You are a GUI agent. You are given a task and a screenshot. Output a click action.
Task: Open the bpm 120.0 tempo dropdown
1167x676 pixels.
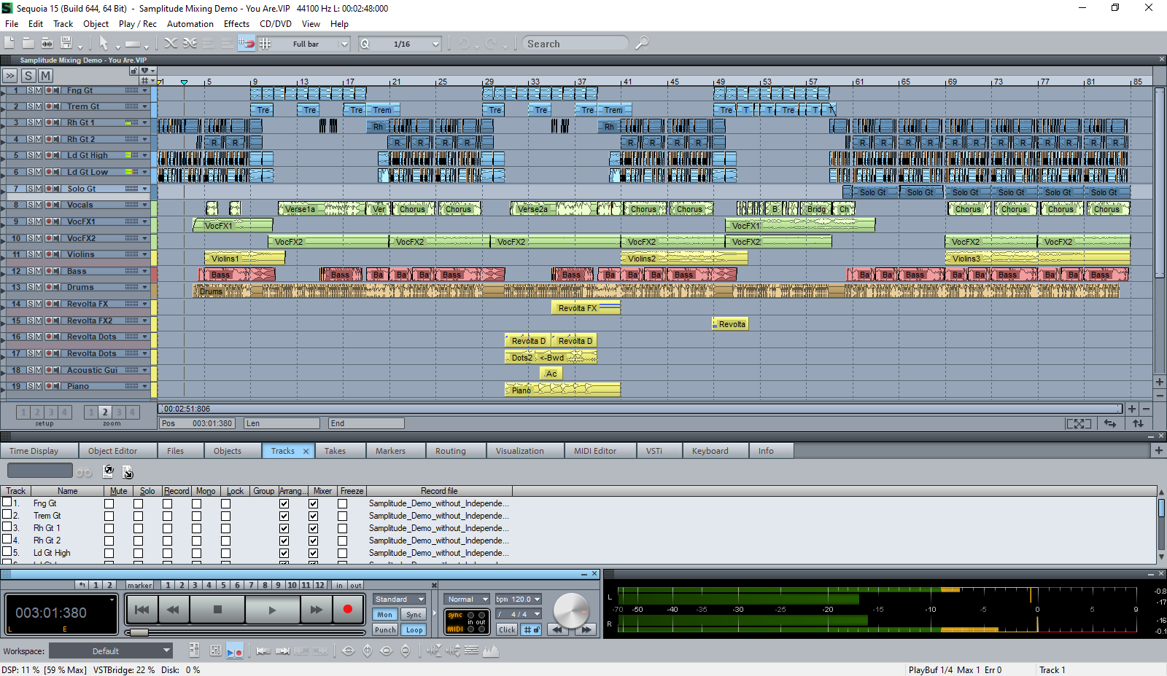(519, 600)
